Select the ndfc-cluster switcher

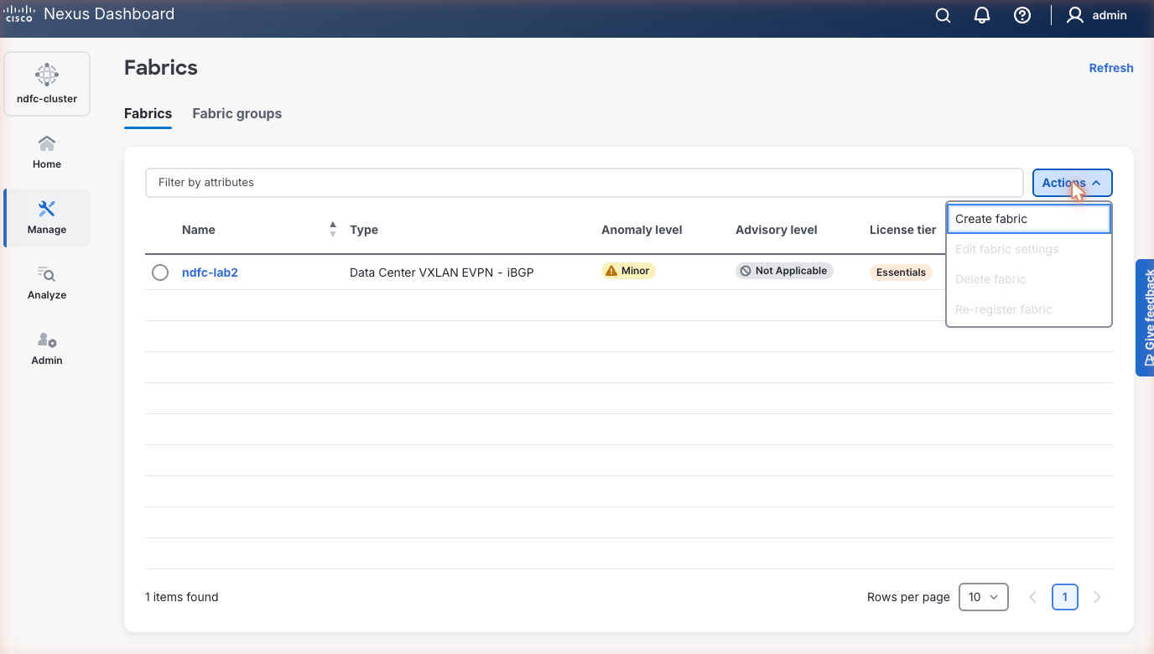click(x=47, y=83)
